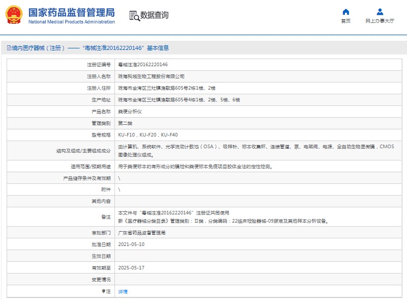The height and width of the screenshot is (300, 407).
Task: Select the 适用范围/预期用途 label
Action: point(91,167)
